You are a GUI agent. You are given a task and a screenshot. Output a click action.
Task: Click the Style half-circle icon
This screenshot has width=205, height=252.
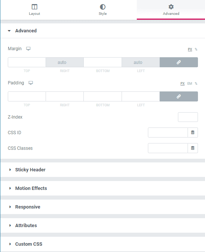point(103,7)
